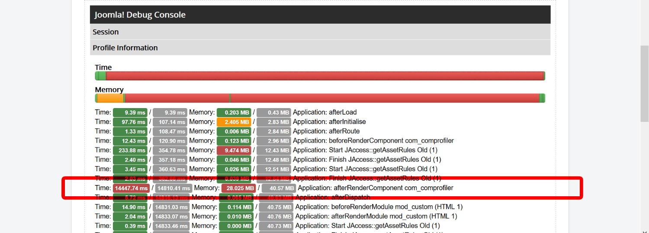Image resolution: width=649 pixels, height=233 pixels.
Task: Click the page vertical scrollbar thumb
Action: point(645,83)
